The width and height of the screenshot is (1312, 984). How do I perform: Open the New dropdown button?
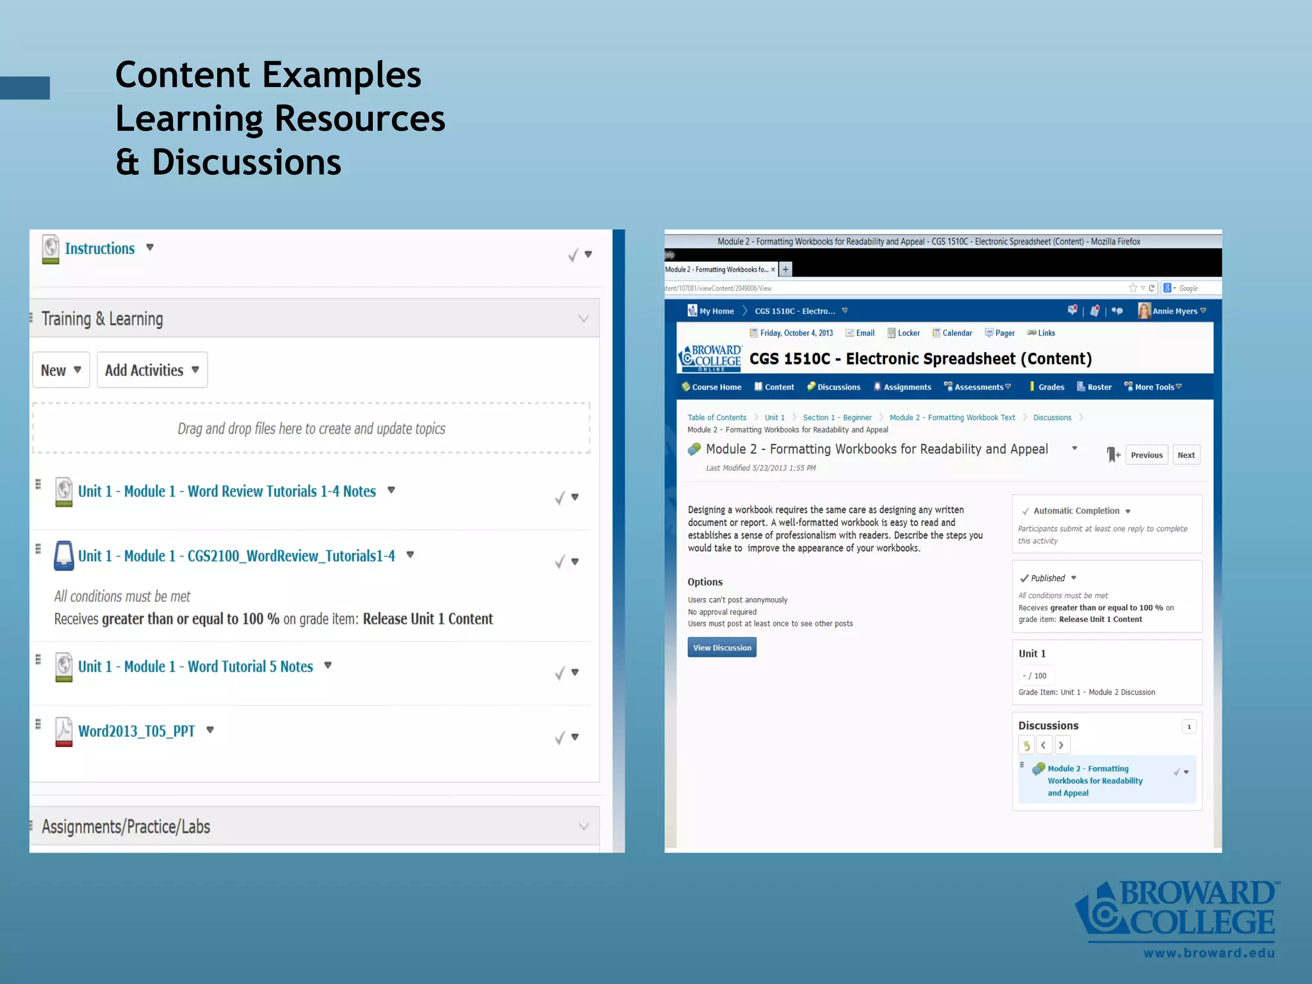(61, 370)
